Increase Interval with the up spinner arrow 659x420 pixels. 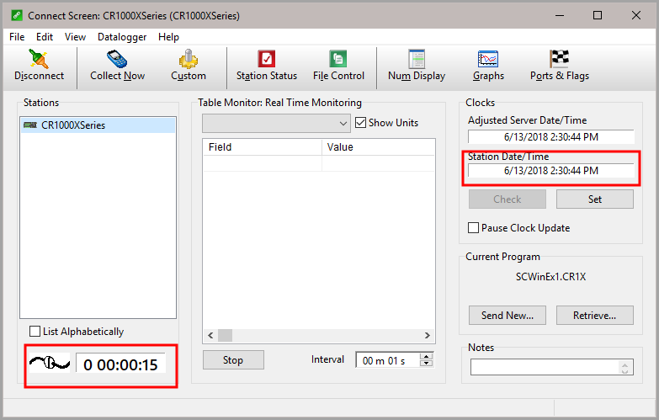426,357
